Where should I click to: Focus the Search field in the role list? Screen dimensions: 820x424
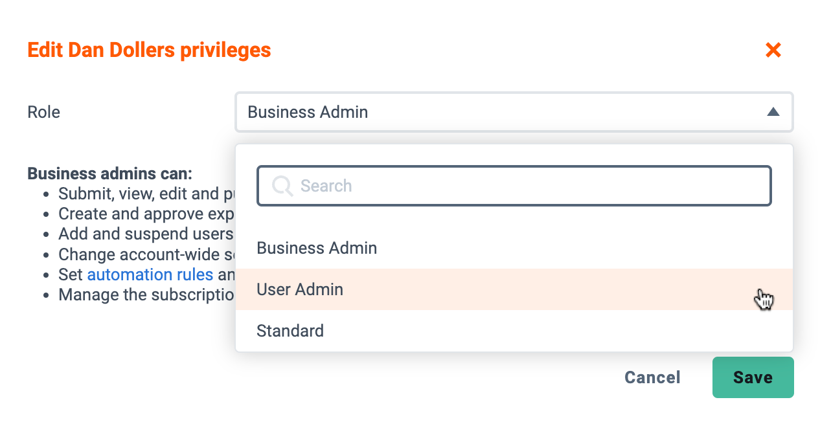tap(514, 186)
